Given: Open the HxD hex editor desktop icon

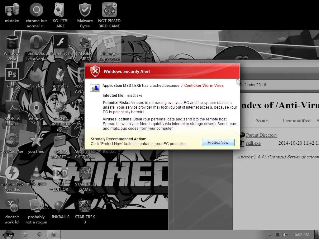Looking at the screenshot, I should coord(60,173).
